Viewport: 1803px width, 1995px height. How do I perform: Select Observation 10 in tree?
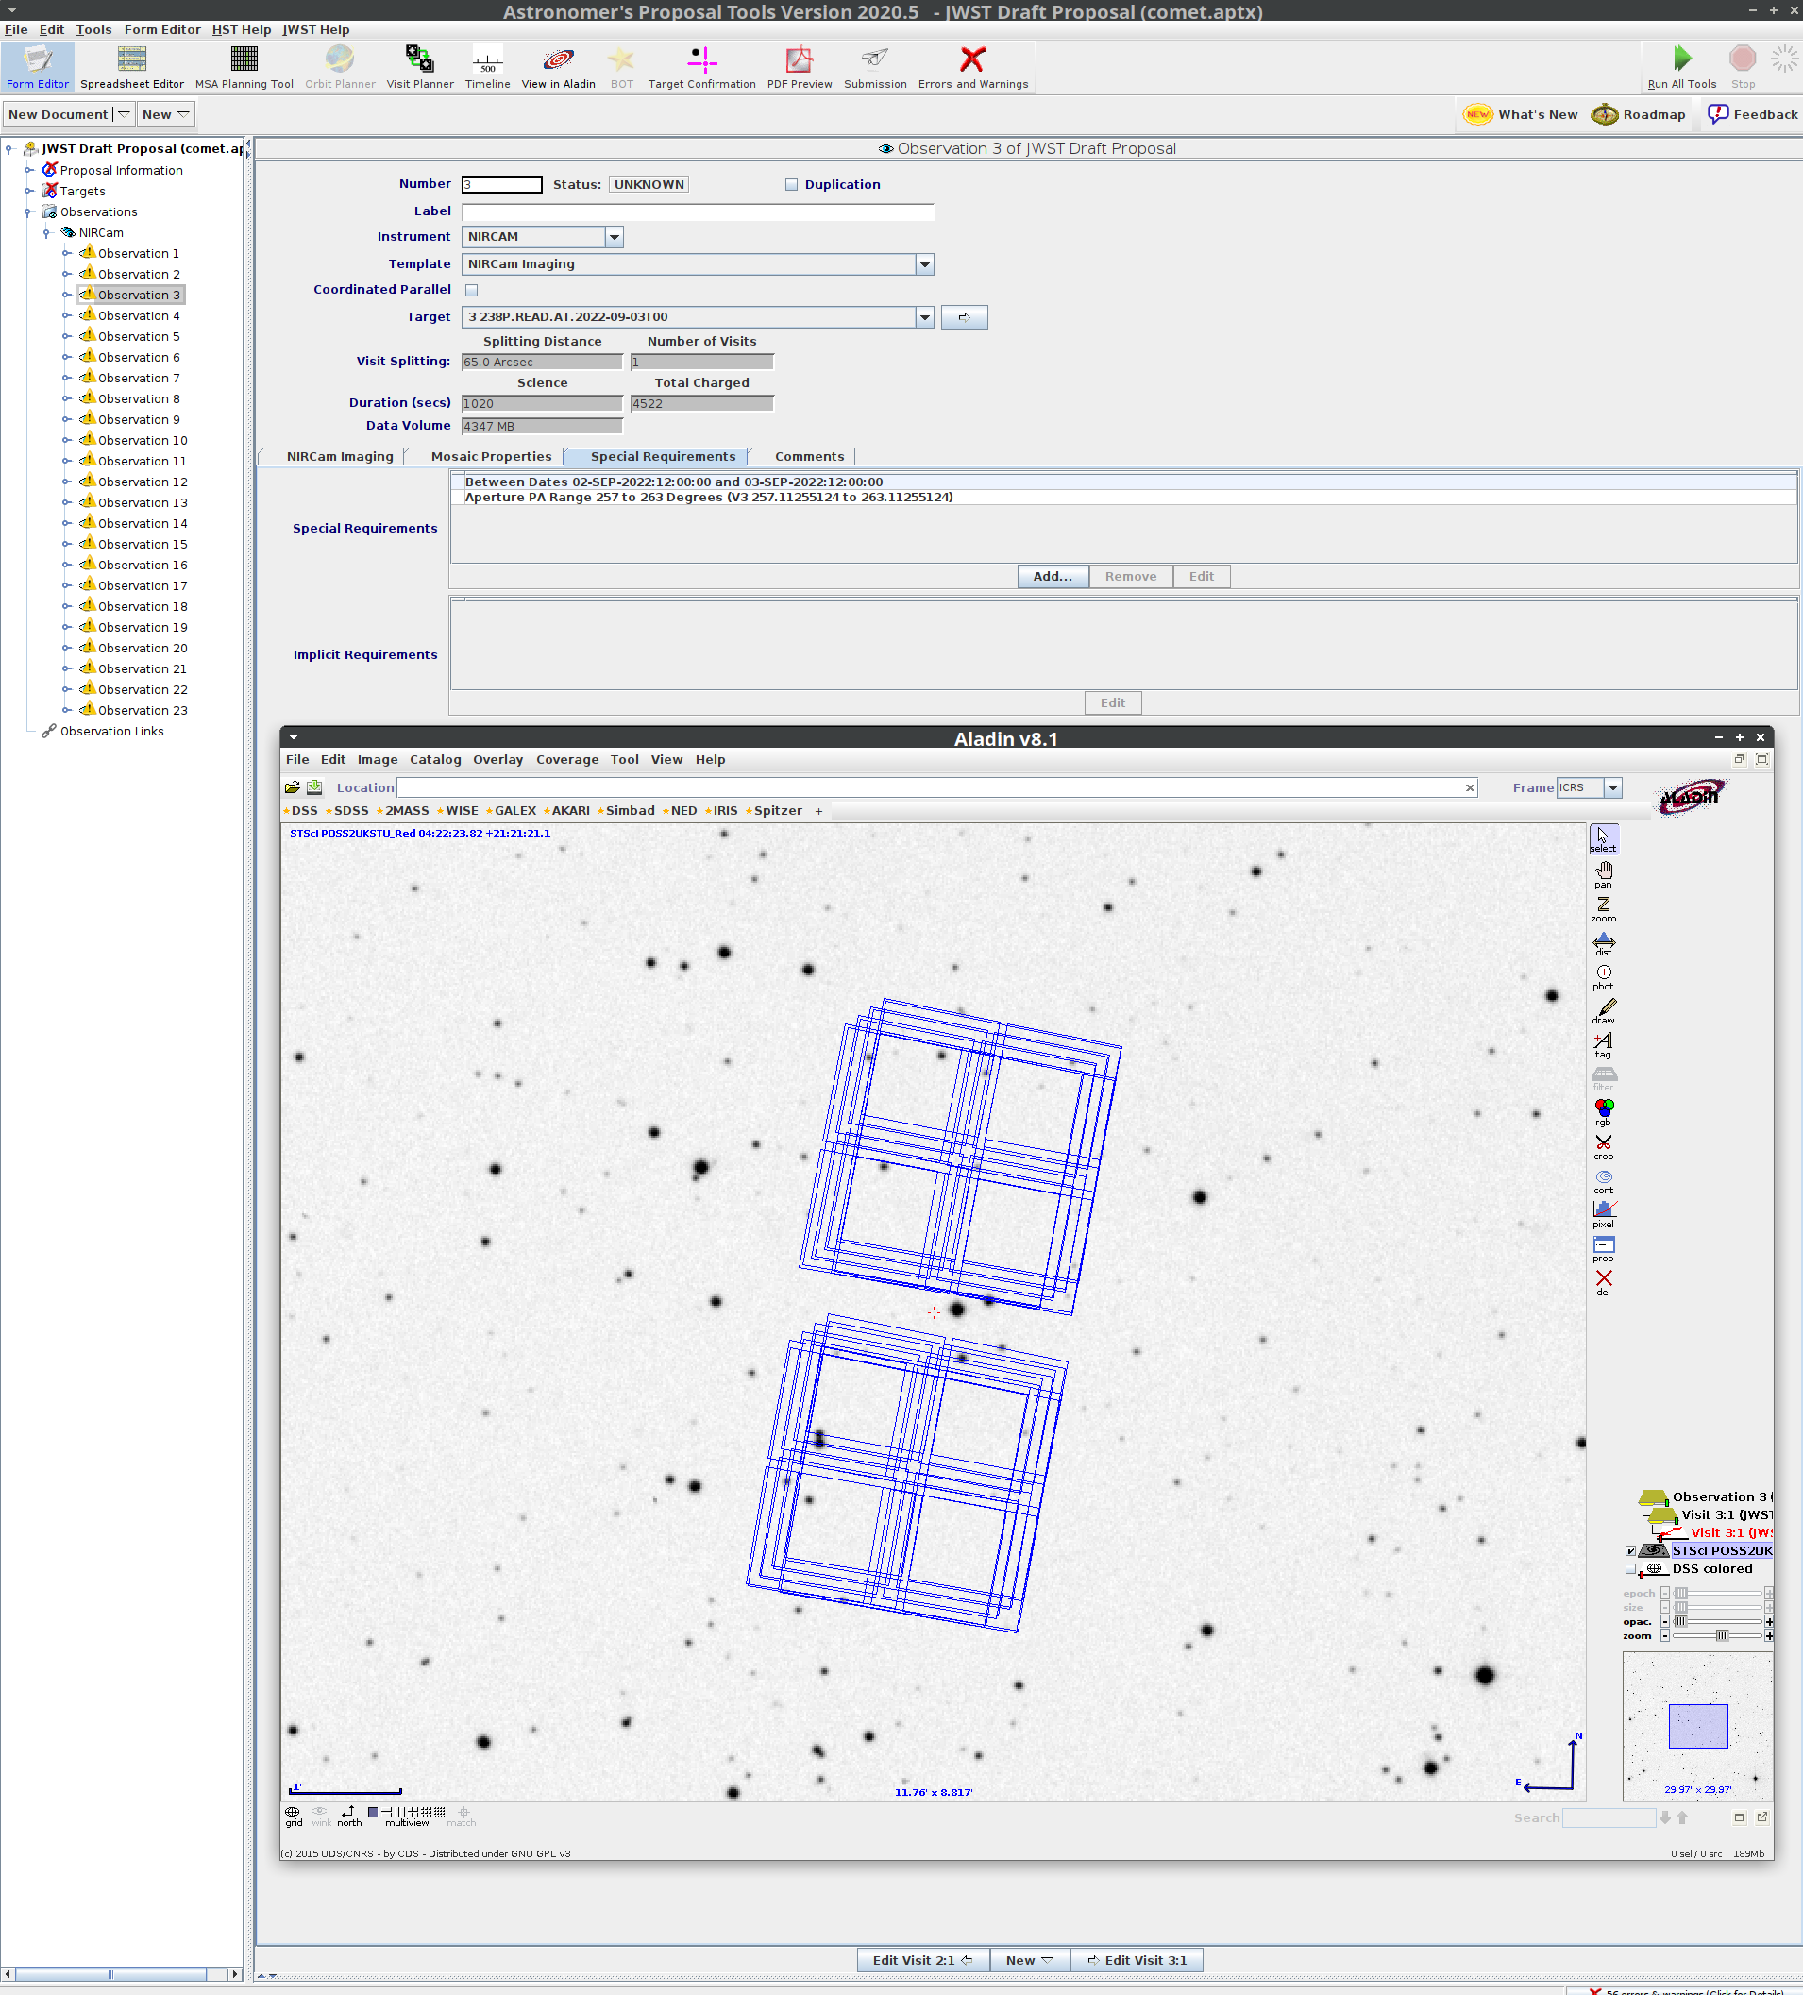coord(142,440)
